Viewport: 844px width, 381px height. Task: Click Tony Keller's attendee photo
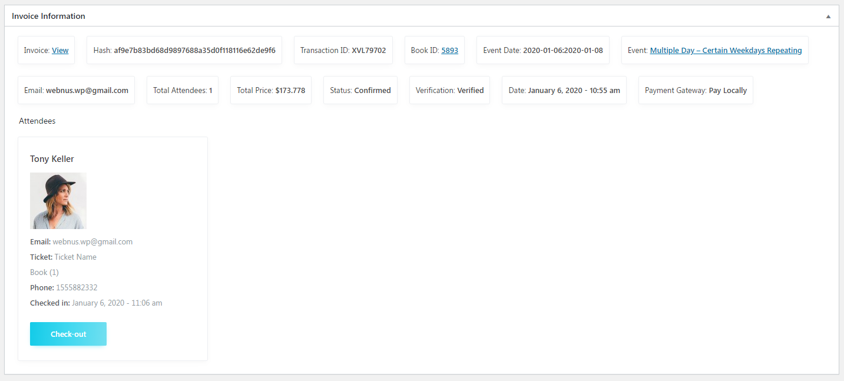[x=58, y=201]
